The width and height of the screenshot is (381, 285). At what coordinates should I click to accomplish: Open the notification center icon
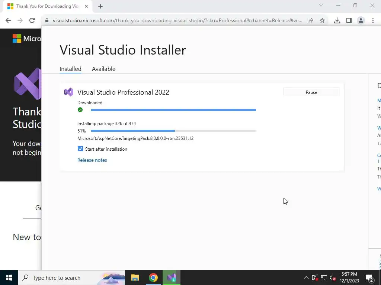(x=369, y=278)
